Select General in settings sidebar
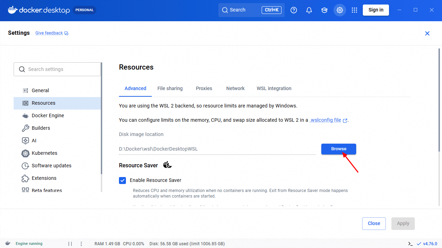 (57, 90)
